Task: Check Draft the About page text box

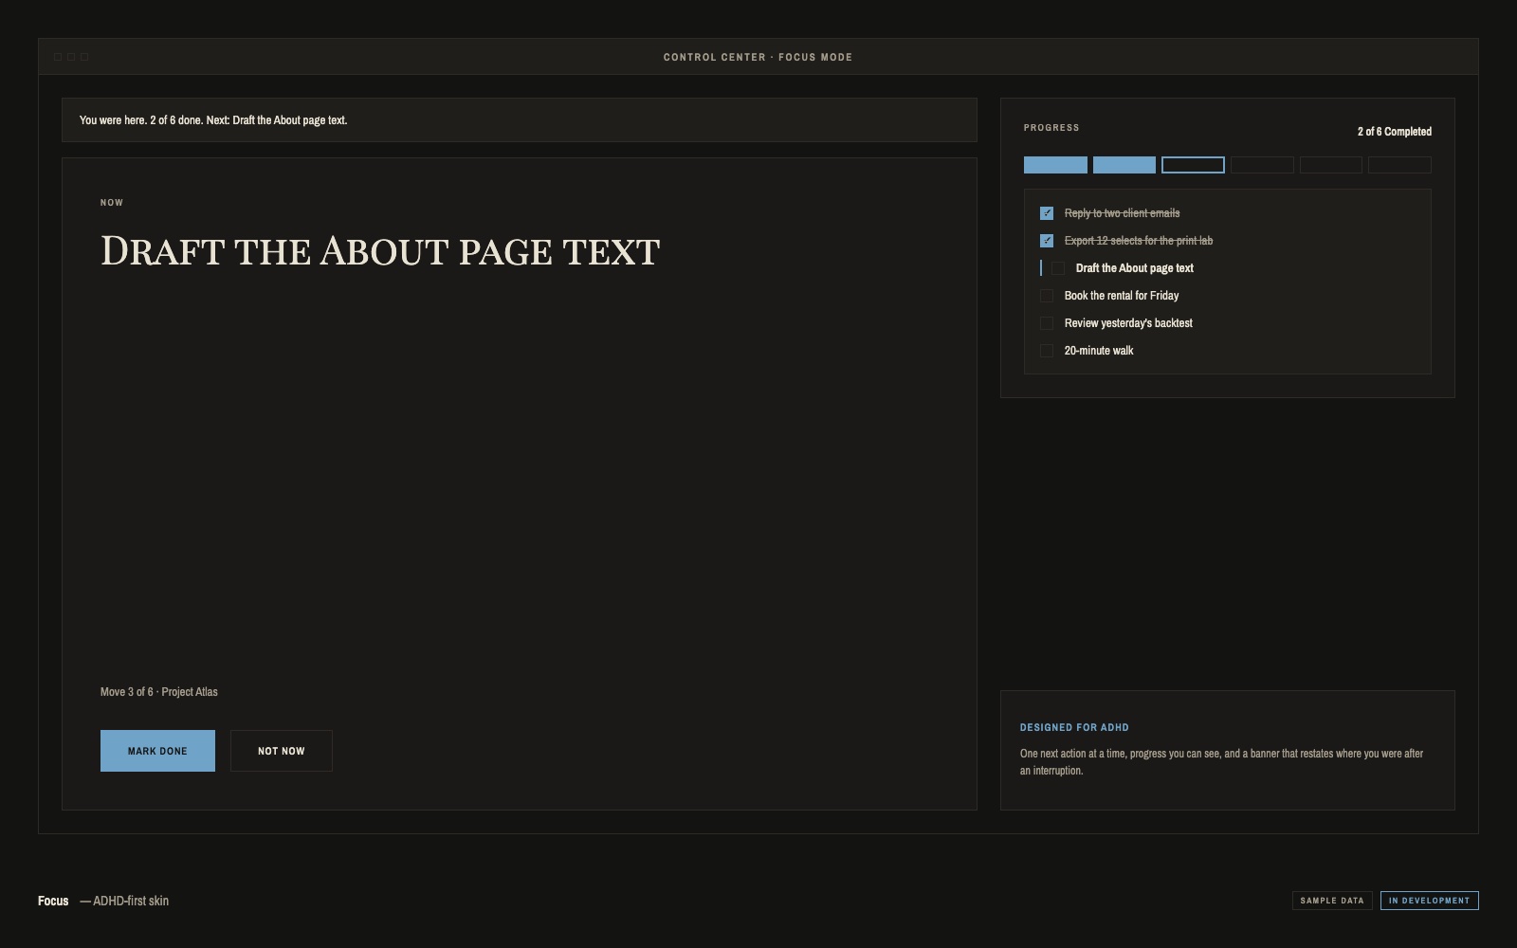Action: pyautogui.click(x=1058, y=268)
